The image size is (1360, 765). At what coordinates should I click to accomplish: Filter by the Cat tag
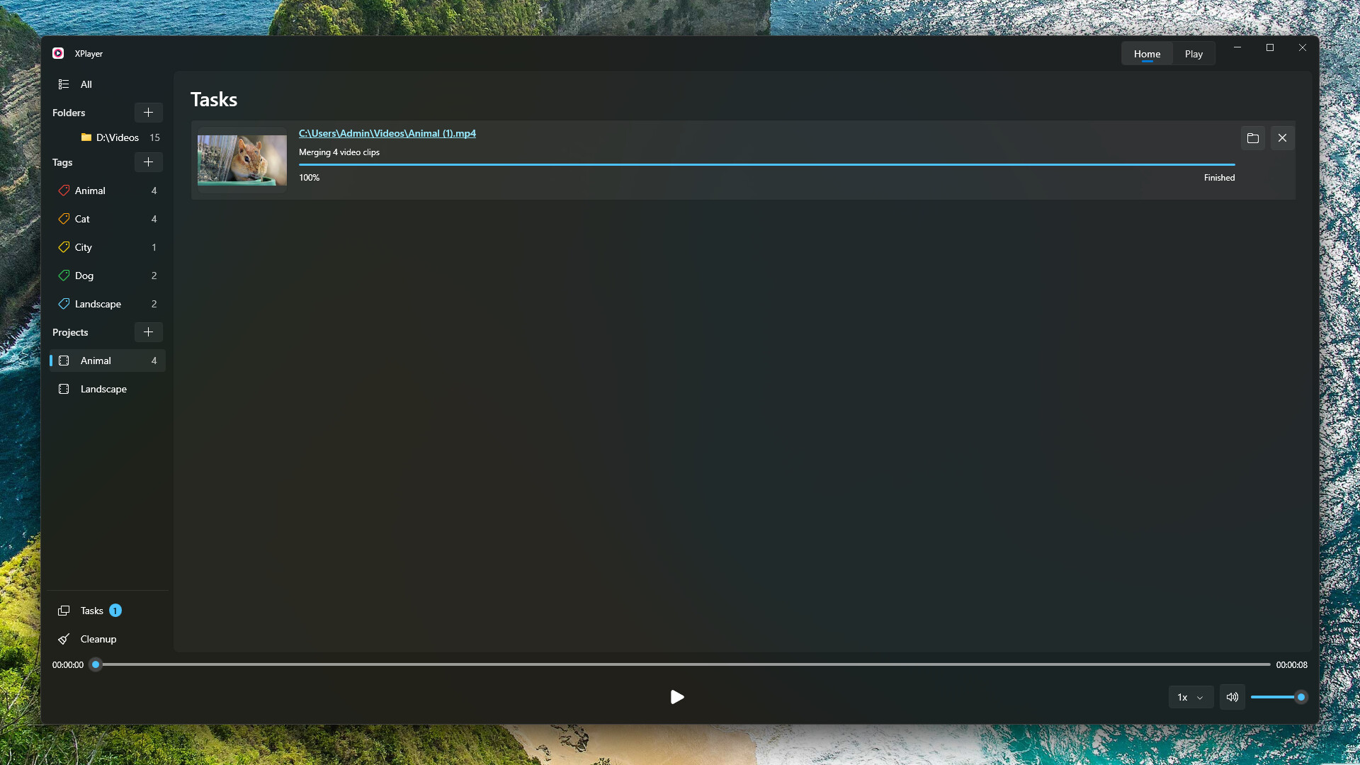(82, 219)
